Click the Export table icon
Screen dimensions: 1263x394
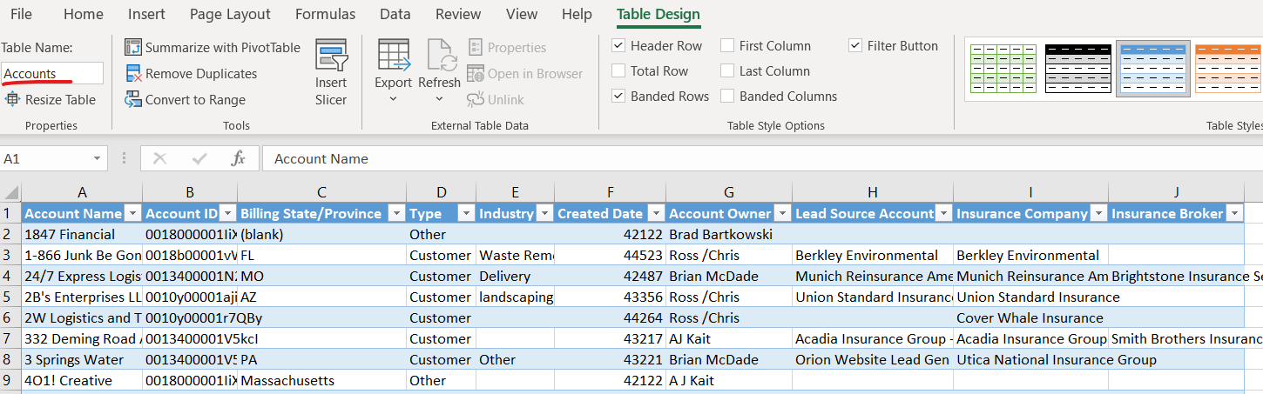pyautogui.click(x=394, y=56)
